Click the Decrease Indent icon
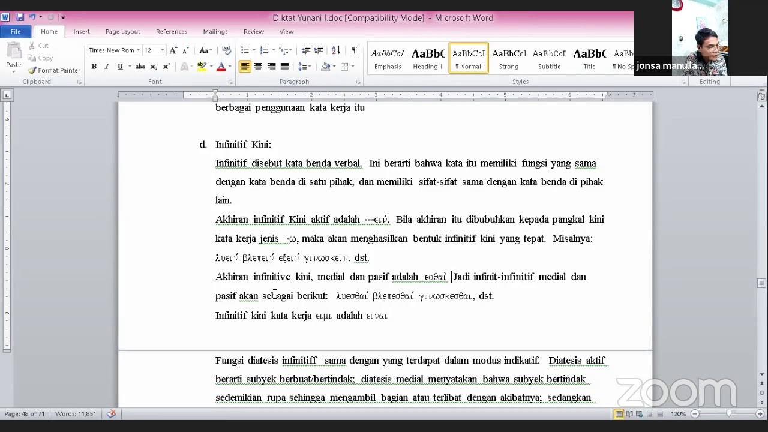This screenshot has height=432, width=768. click(x=306, y=50)
